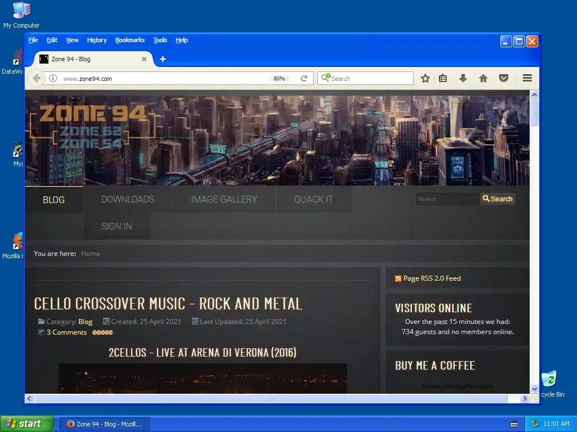Click the search engine magnifier icon
The width and height of the screenshot is (577, 432).
(325, 78)
